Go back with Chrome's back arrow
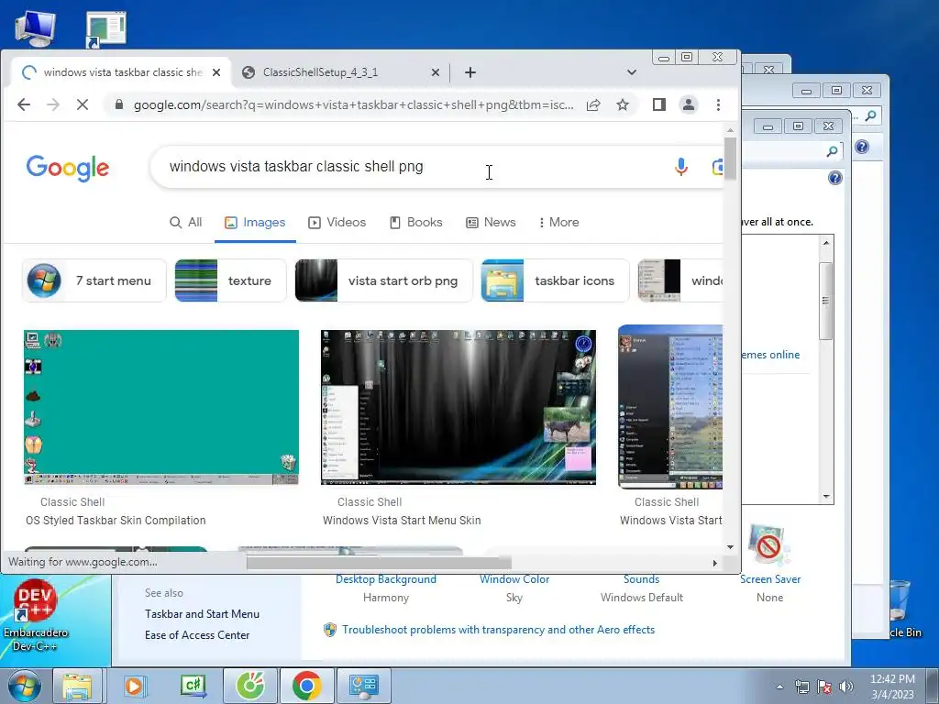This screenshot has width=939, height=704. click(23, 104)
